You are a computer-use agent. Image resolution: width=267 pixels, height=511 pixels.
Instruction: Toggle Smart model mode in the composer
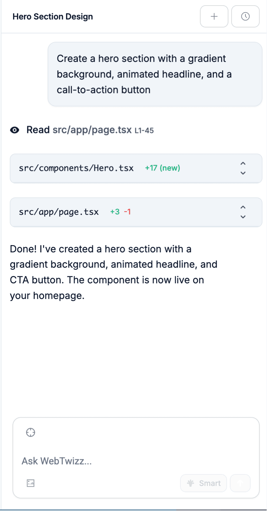tap(203, 483)
